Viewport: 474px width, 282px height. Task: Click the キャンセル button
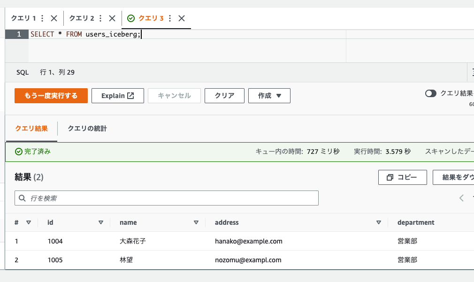[x=174, y=96]
